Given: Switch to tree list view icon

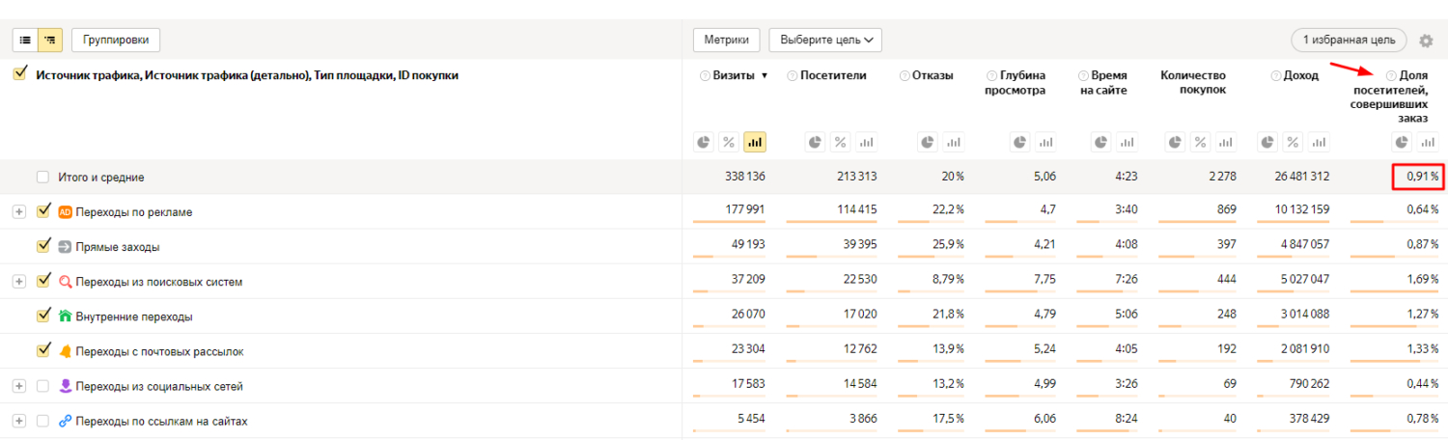Looking at the screenshot, I should pyautogui.click(x=50, y=40).
